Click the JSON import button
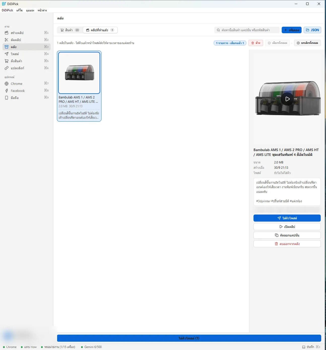The image size is (326, 350). click(x=312, y=30)
